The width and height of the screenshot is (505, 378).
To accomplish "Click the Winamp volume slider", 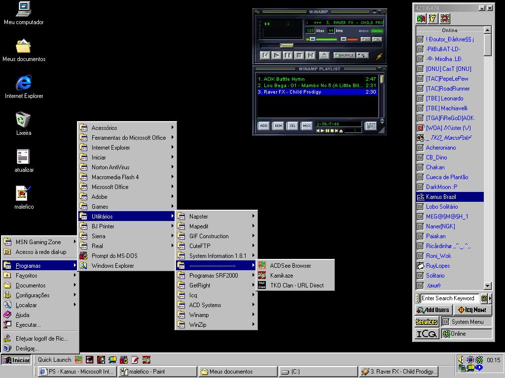I will [322, 39].
